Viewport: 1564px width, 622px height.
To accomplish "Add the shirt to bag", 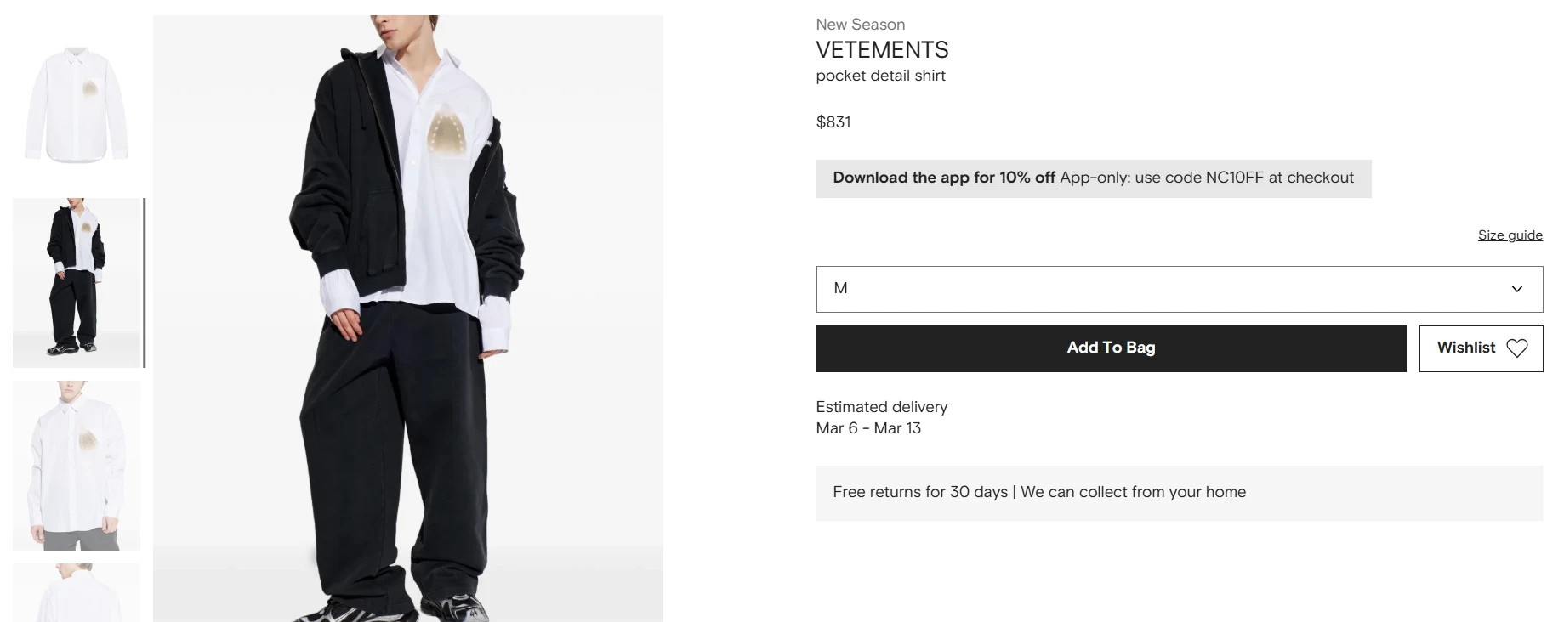I will coord(1111,348).
